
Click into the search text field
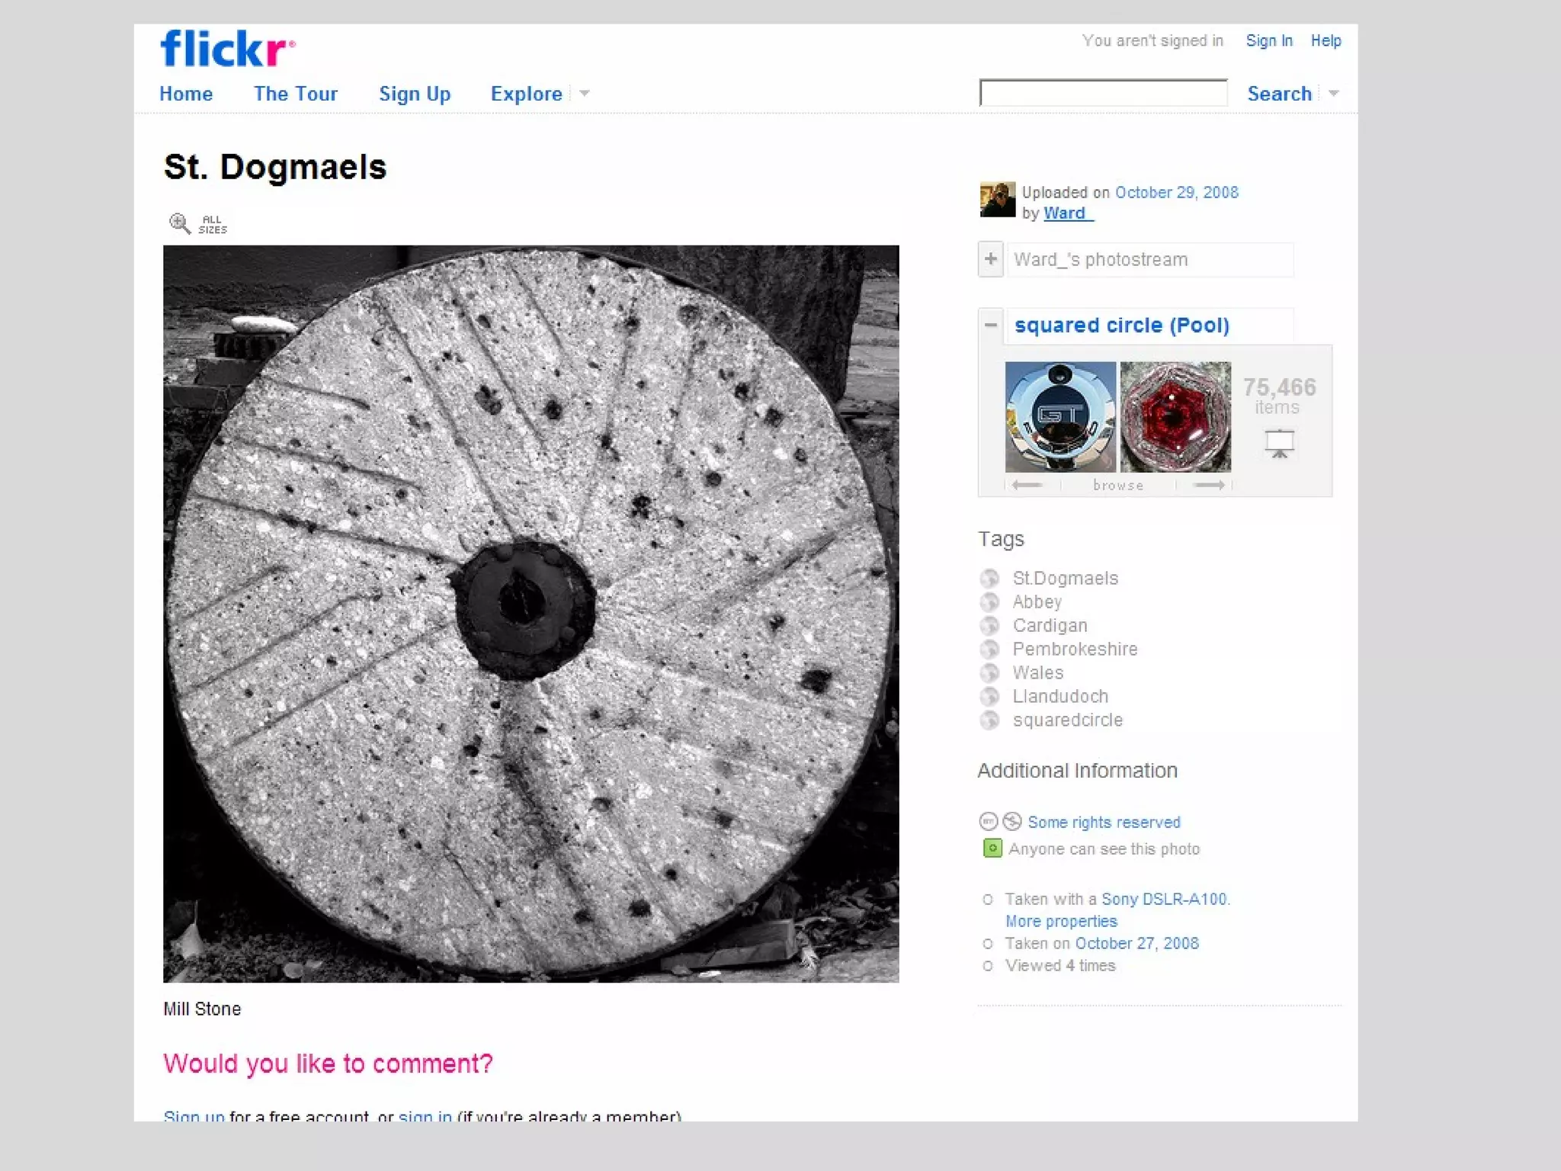(1103, 93)
